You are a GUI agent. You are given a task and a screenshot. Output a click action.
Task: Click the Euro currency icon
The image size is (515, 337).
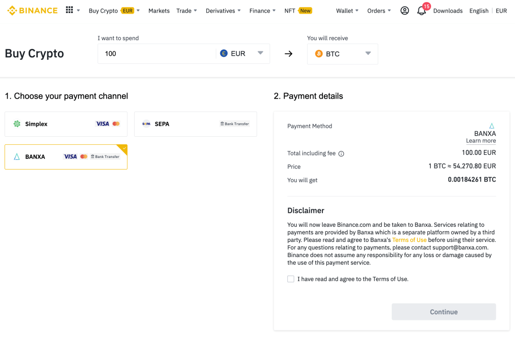(x=224, y=53)
